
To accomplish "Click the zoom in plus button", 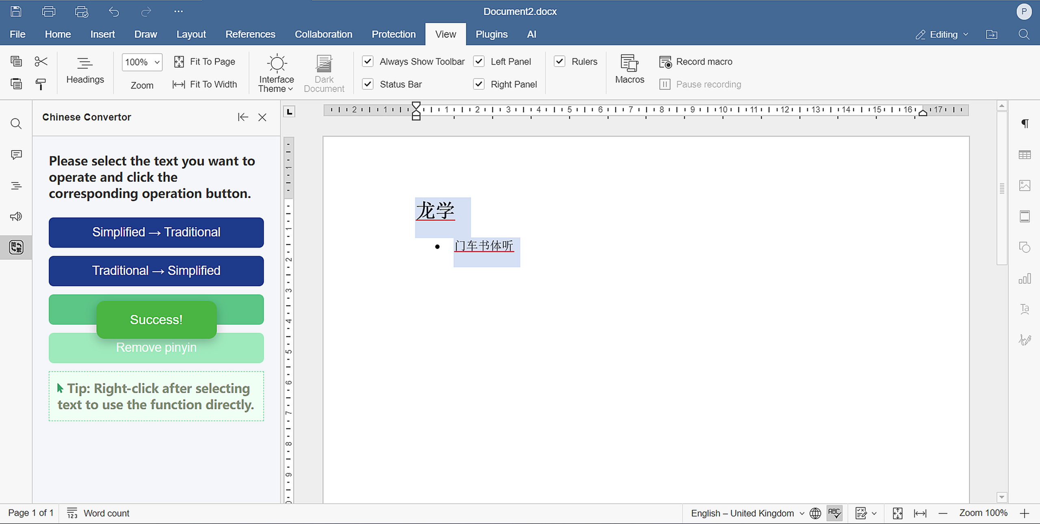I will 1025,513.
